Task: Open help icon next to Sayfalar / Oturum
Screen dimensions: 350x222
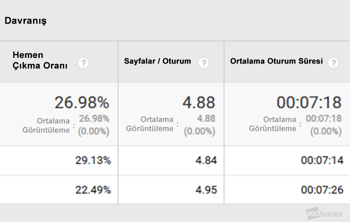Action: pyautogui.click(x=203, y=63)
